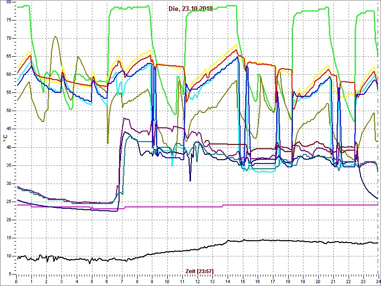
Task: Click the time-axis hour label 2
Action: click(x=46, y=281)
